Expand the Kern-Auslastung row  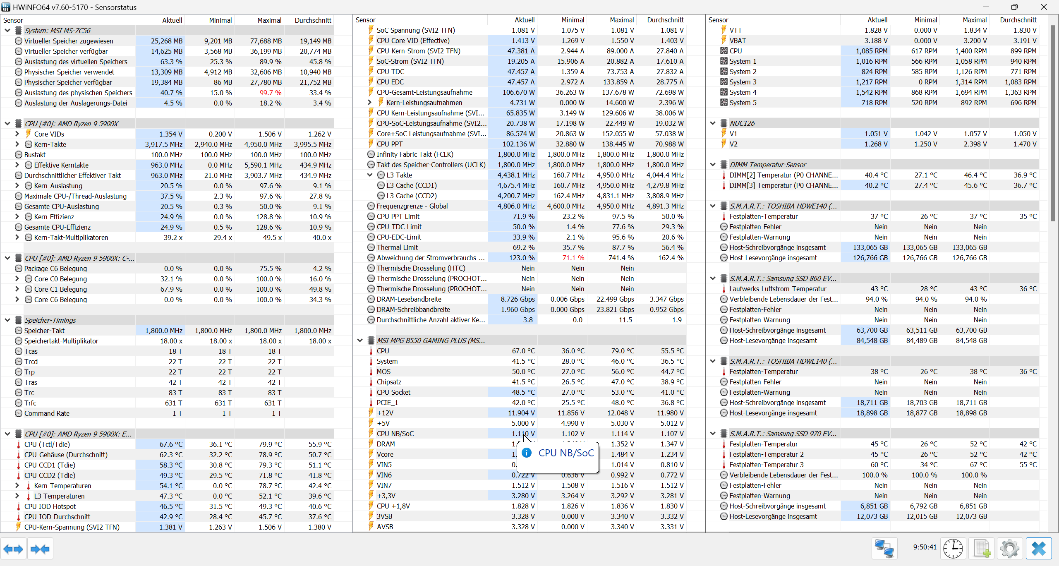click(x=17, y=185)
